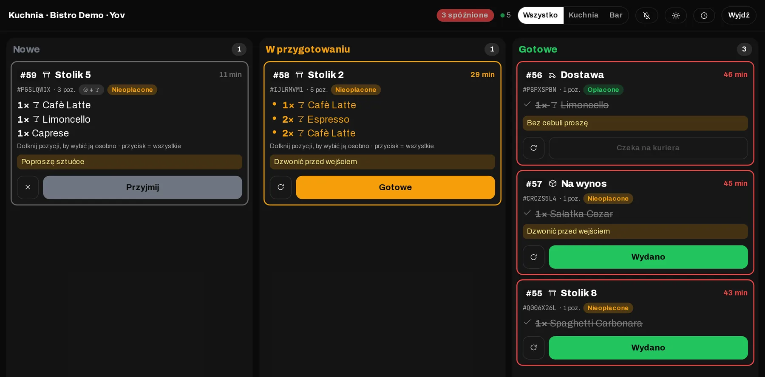
Task: Select Cafè Latte item in order #59
Action: 54,105
